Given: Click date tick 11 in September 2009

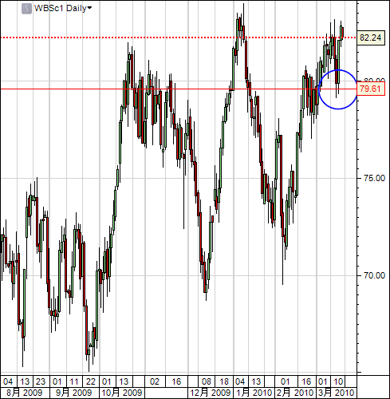Looking at the screenshot, I should click(x=74, y=381).
